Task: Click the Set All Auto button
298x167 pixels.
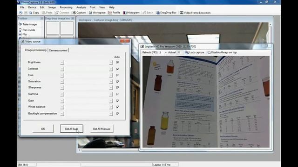Action: click(x=72, y=129)
